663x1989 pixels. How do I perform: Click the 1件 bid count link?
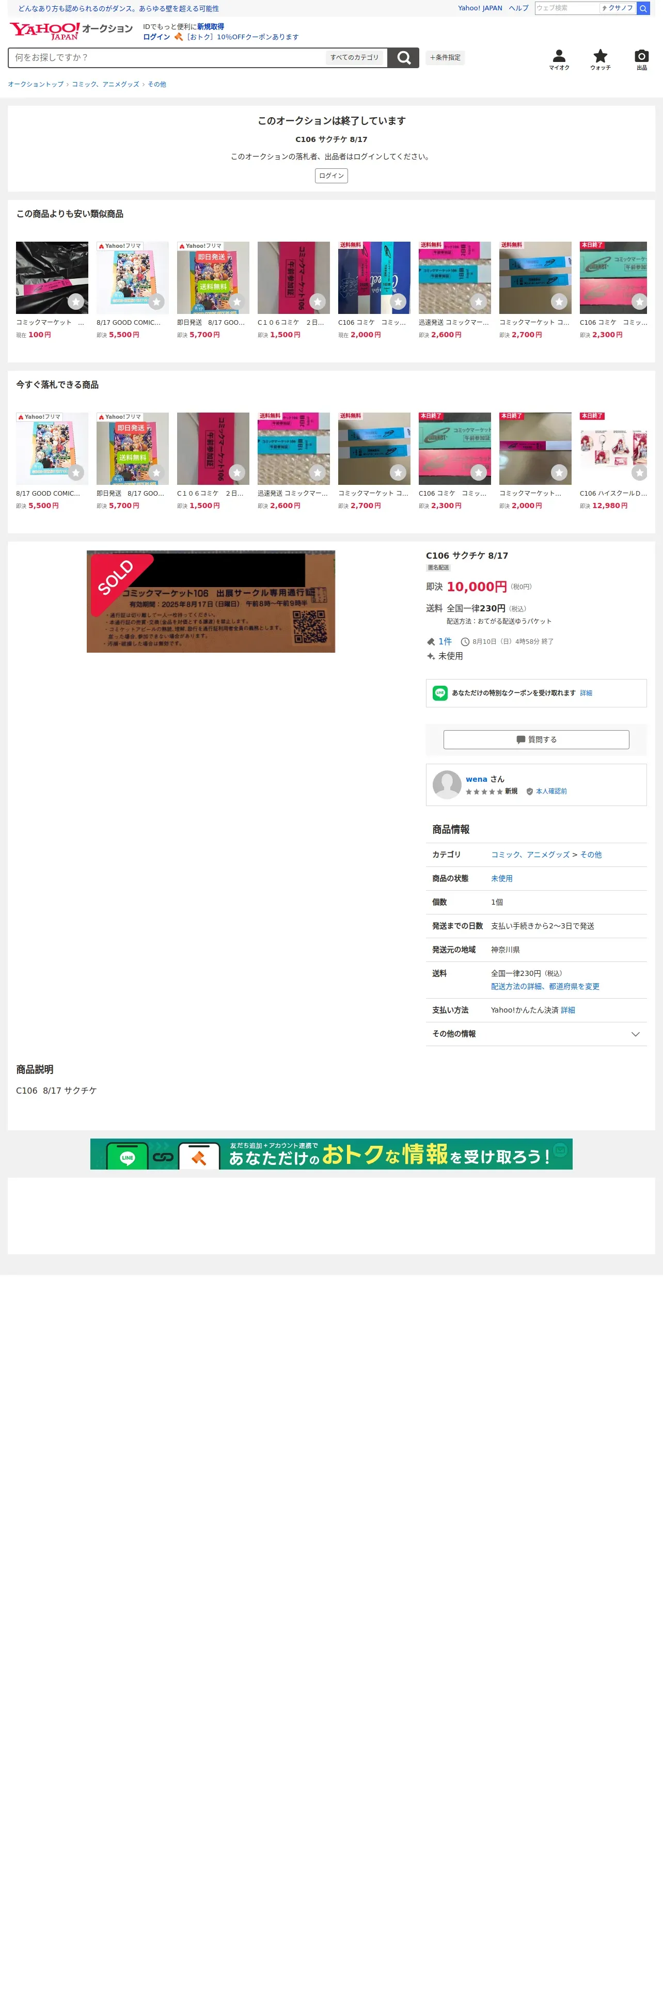pos(445,642)
